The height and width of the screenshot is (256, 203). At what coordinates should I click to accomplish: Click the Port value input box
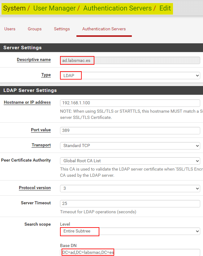(130, 130)
